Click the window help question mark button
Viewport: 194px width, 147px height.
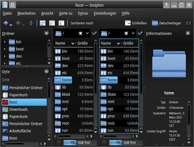(x=166, y=5)
